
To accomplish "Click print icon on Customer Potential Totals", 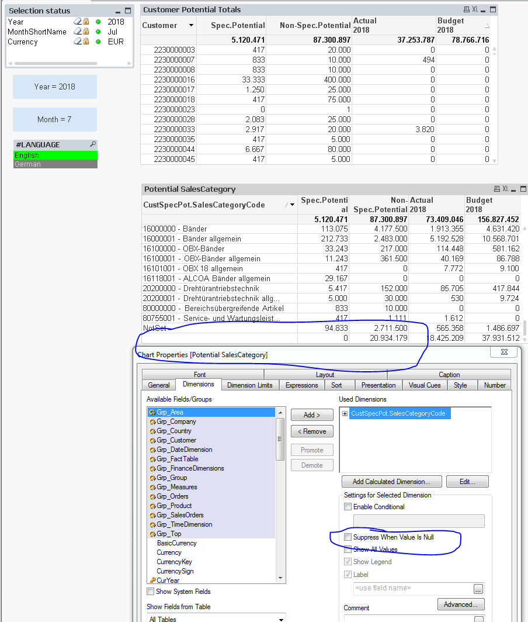I will [x=466, y=9].
